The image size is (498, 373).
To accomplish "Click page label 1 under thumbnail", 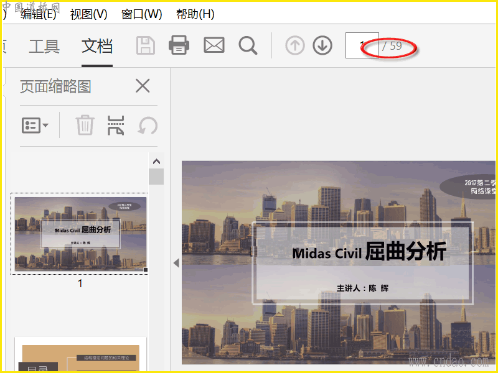I will [80, 283].
